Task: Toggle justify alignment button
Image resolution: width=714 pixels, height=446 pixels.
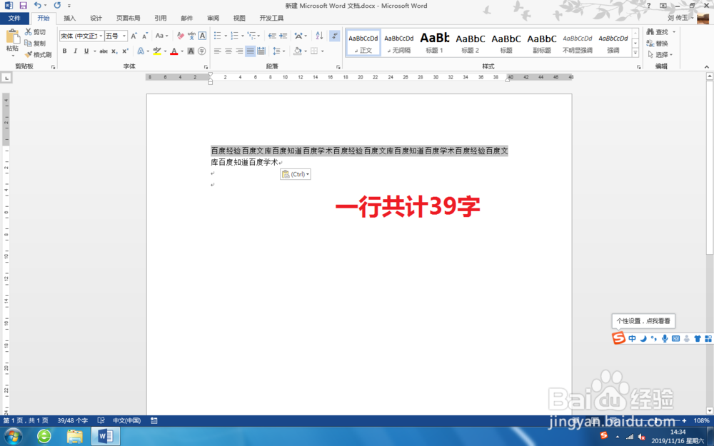Action: coord(250,51)
